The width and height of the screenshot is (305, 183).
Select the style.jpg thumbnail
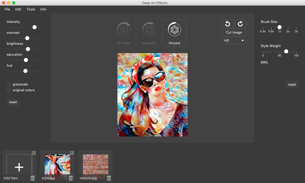pyautogui.click(x=57, y=164)
